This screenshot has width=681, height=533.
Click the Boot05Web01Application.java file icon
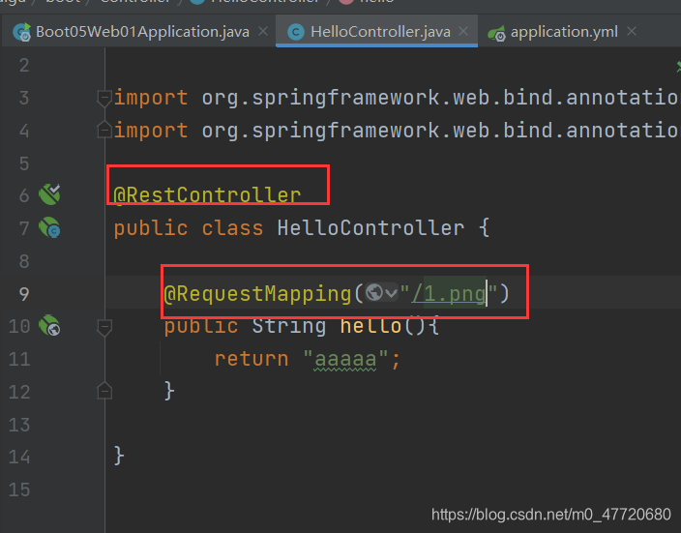pyautogui.click(x=21, y=32)
